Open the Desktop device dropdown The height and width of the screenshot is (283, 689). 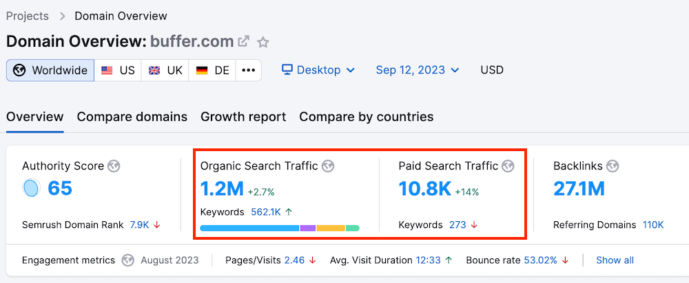click(x=318, y=70)
